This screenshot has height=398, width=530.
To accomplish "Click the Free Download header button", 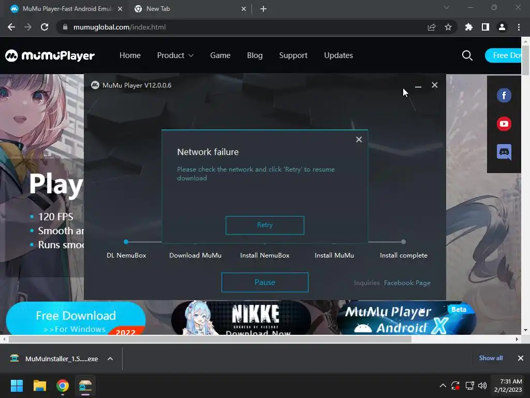I will (x=504, y=55).
